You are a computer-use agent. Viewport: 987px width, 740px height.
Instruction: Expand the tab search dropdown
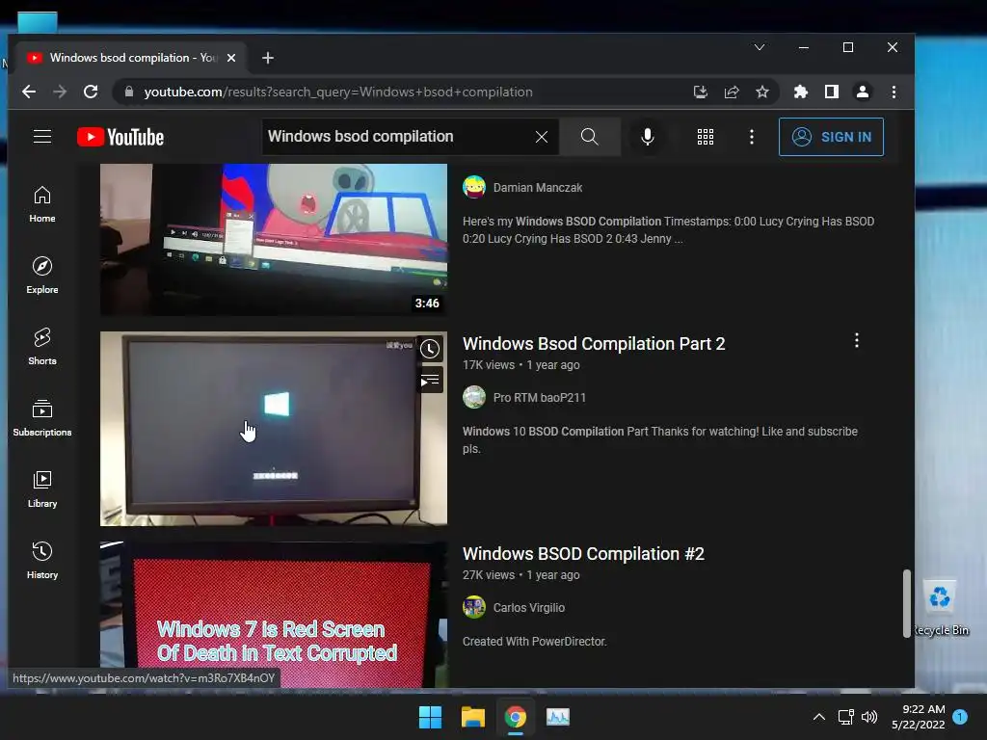(x=760, y=47)
